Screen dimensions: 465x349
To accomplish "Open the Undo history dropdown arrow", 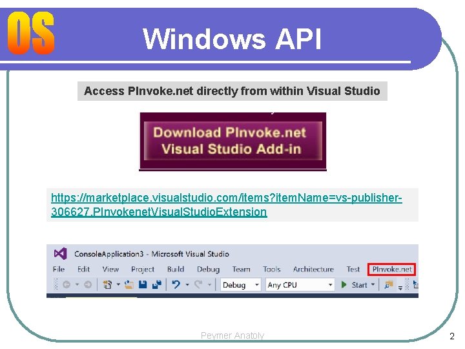I will (x=187, y=284).
